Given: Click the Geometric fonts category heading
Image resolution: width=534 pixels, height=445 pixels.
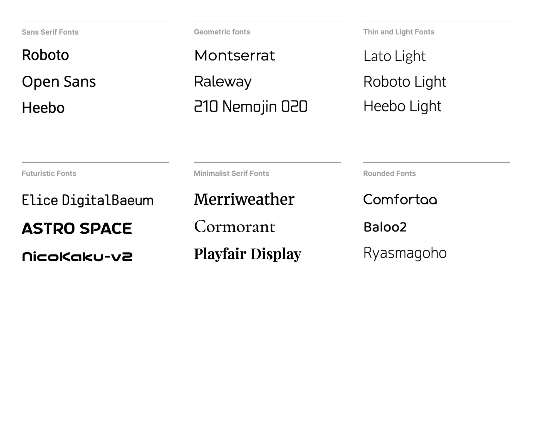Looking at the screenshot, I should [x=222, y=32].
